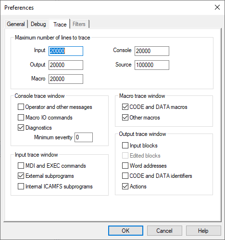225x240 pixels.
Task: Click the Input lines field
Action: point(66,51)
